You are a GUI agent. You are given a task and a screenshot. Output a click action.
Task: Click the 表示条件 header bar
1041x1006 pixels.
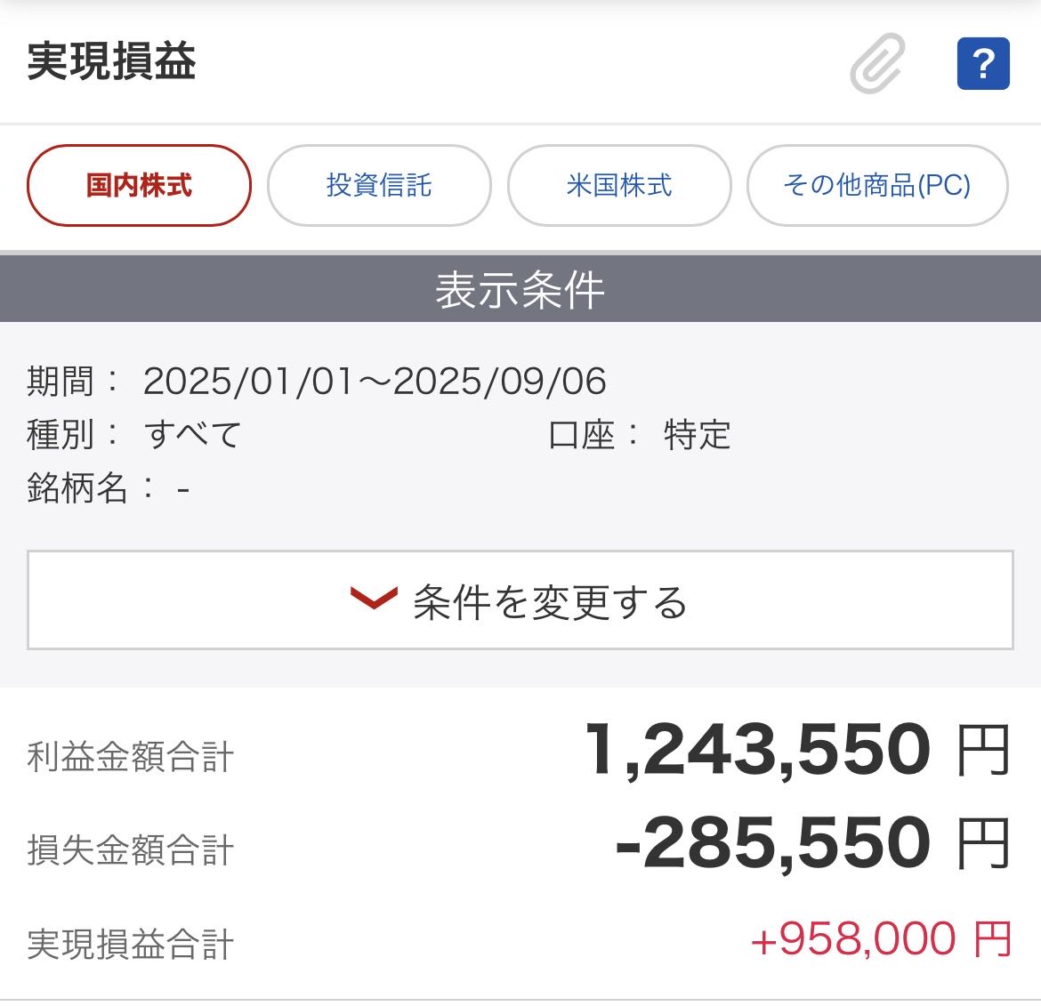(x=520, y=290)
